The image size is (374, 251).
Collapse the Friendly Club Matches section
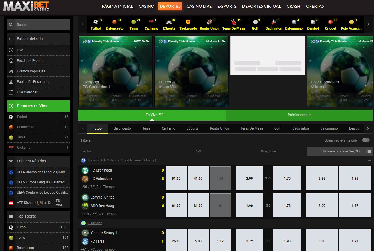pyautogui.click(x=370, y=160)
